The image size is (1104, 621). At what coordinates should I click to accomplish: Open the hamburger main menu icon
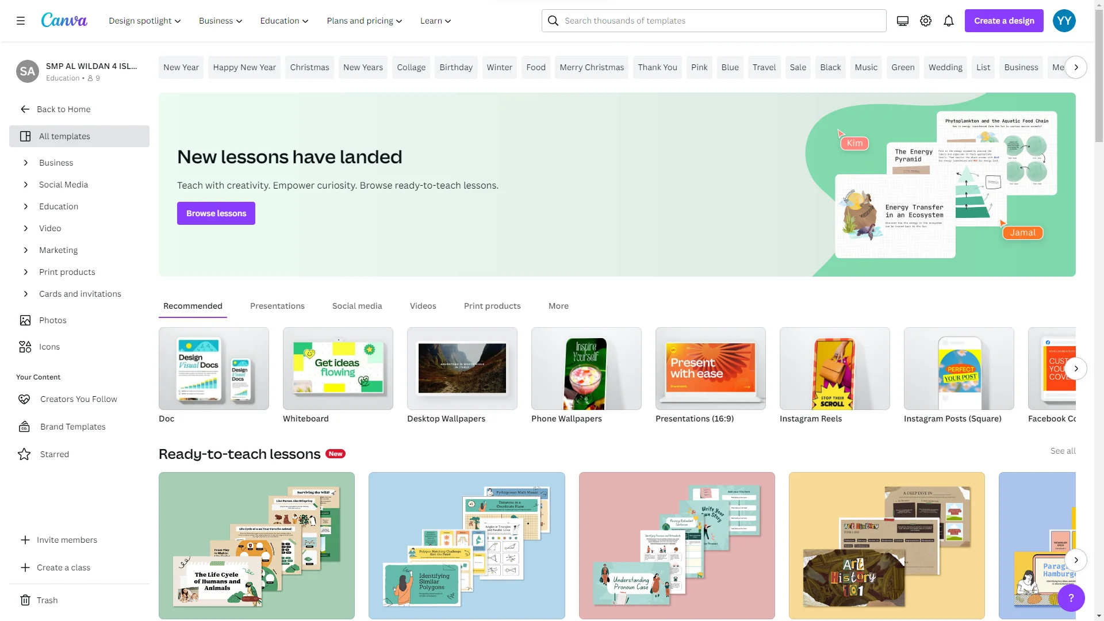21,21
